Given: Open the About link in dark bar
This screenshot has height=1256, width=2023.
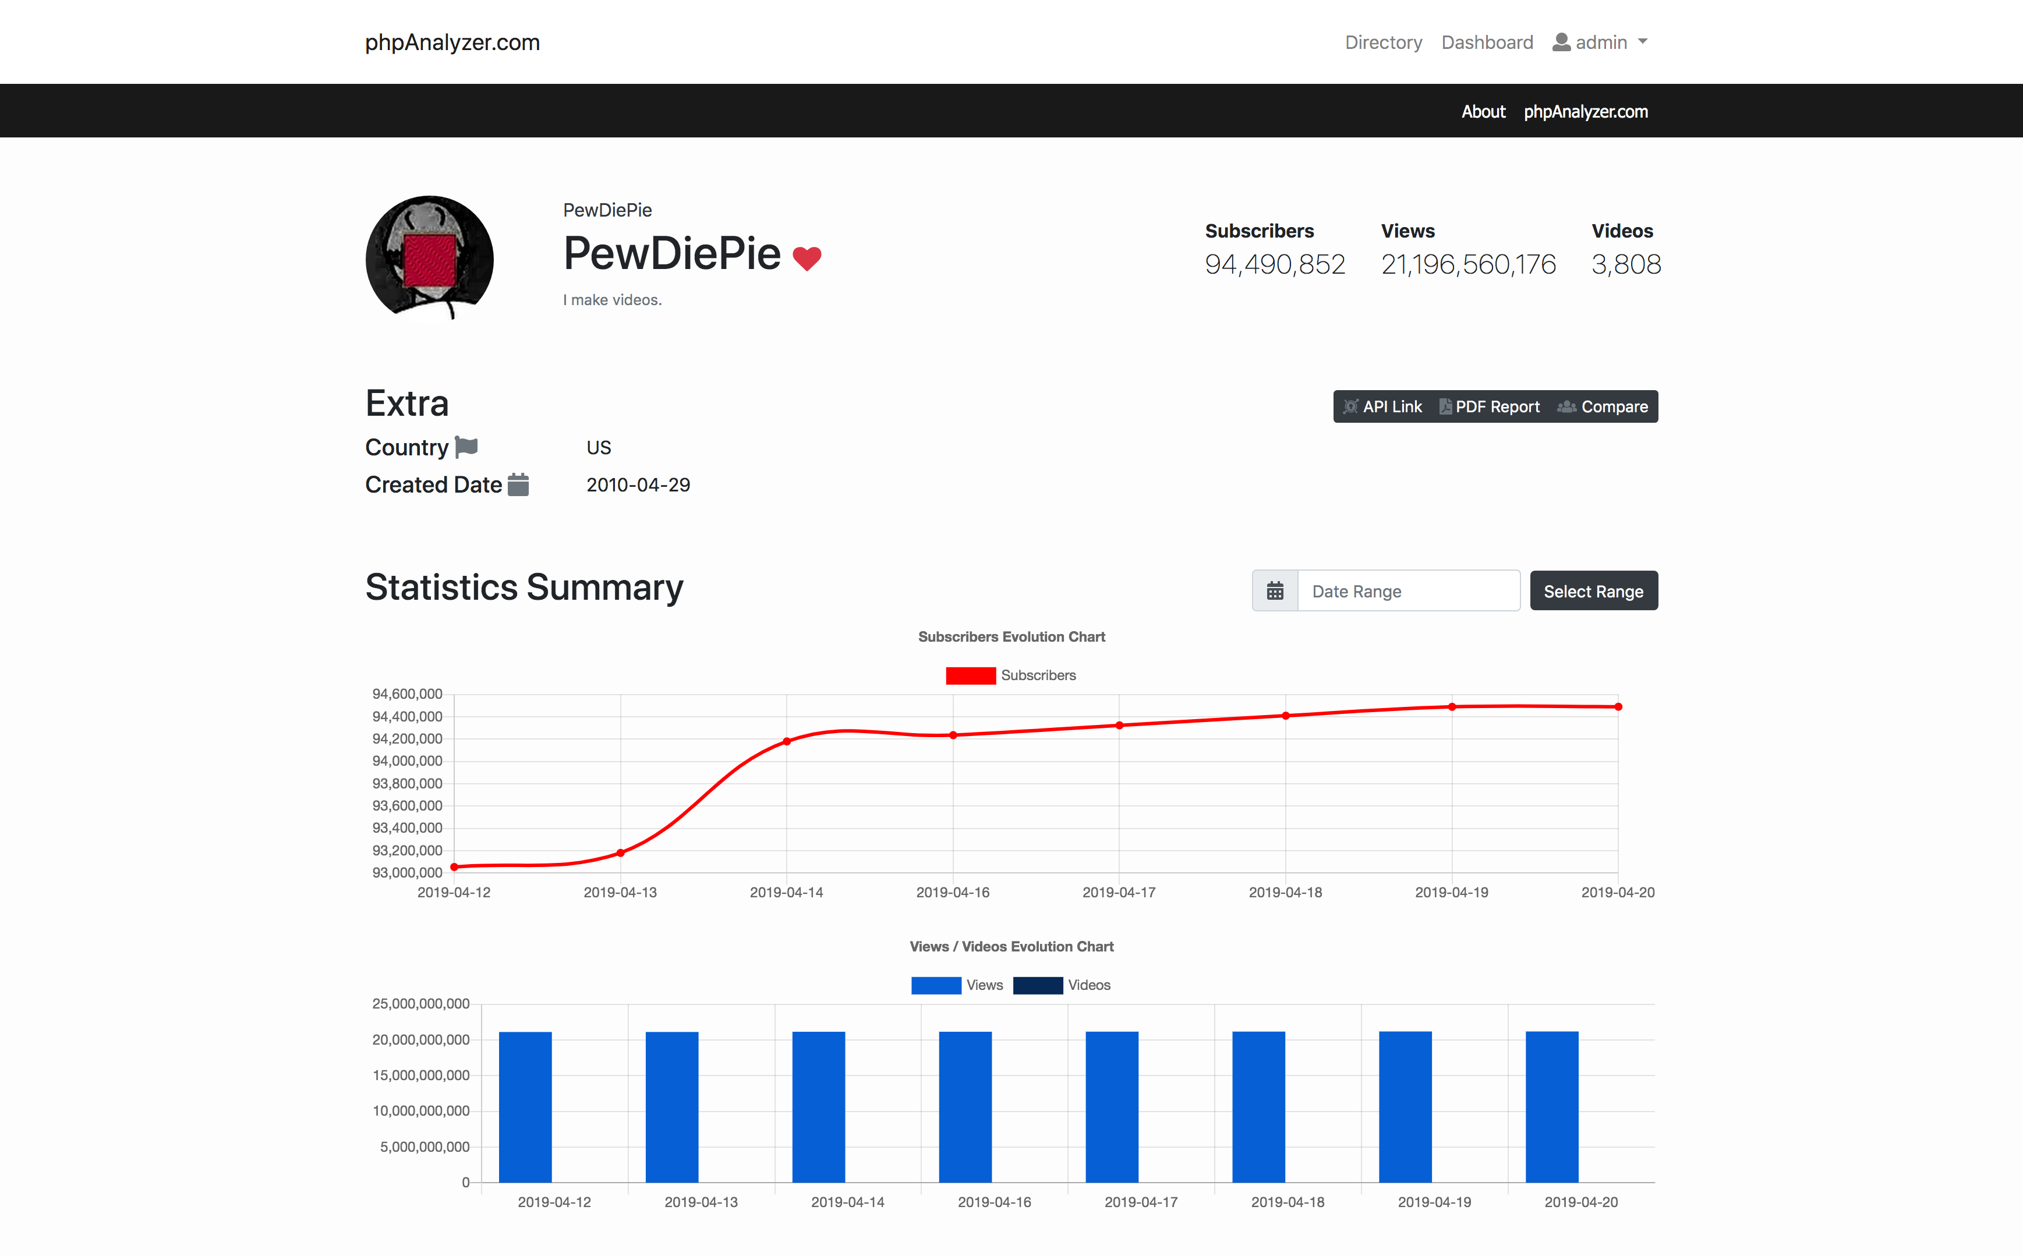Looking at the screenshot, I should [1483, 111].
